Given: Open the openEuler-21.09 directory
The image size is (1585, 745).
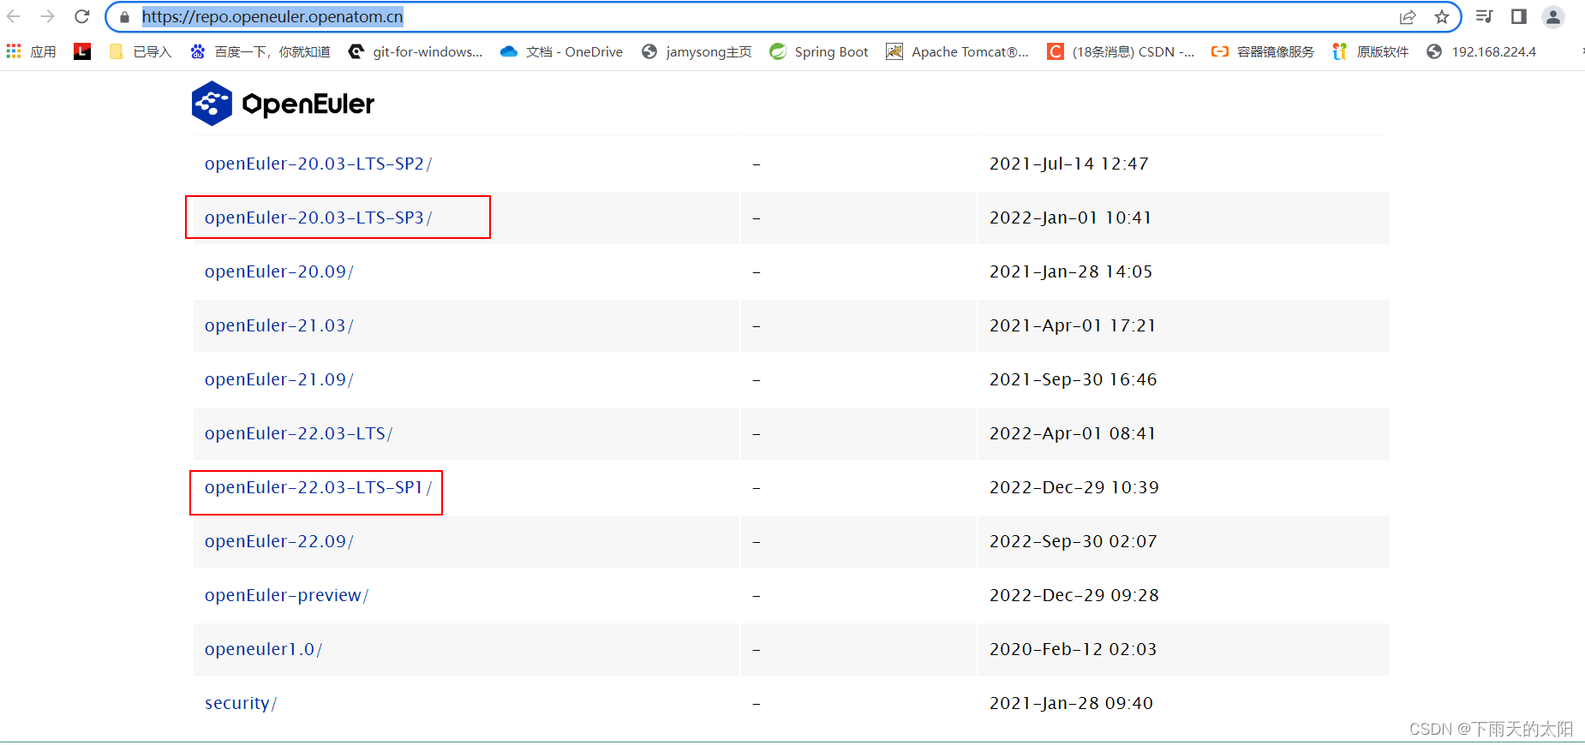Looking at the screenshot, I should pyautogui.click(x=278, y=379).
